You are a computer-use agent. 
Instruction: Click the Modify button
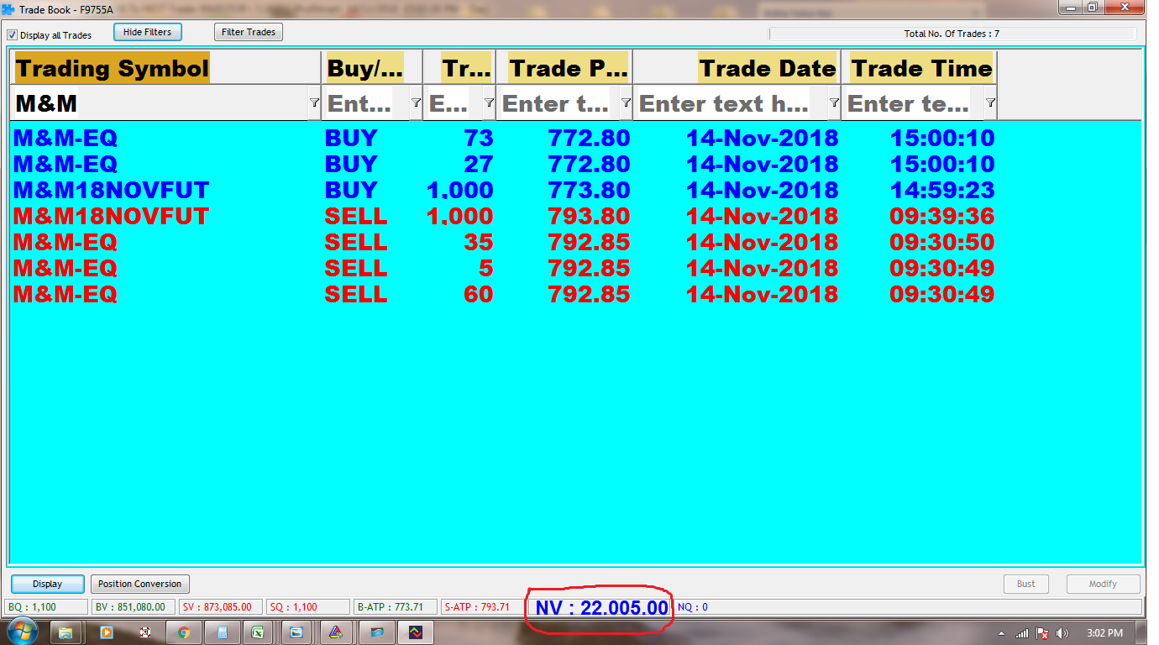pos(1103,584)
